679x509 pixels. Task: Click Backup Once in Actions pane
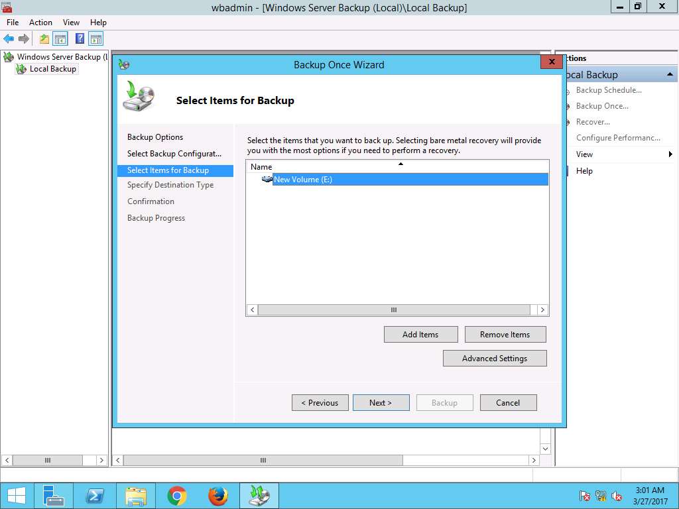point(602,106)
